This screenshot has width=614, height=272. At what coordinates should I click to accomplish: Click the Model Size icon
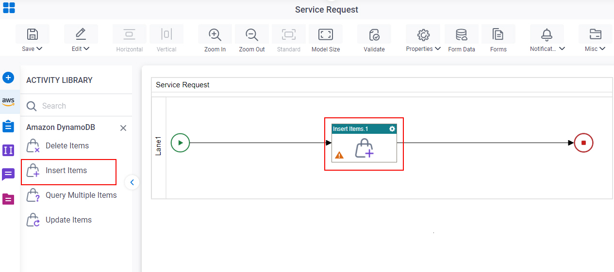click(325, 34)
